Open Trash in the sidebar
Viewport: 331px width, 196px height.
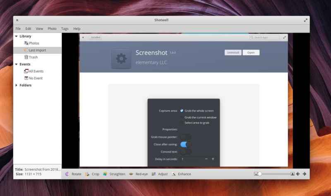click(x=33, y=57)
